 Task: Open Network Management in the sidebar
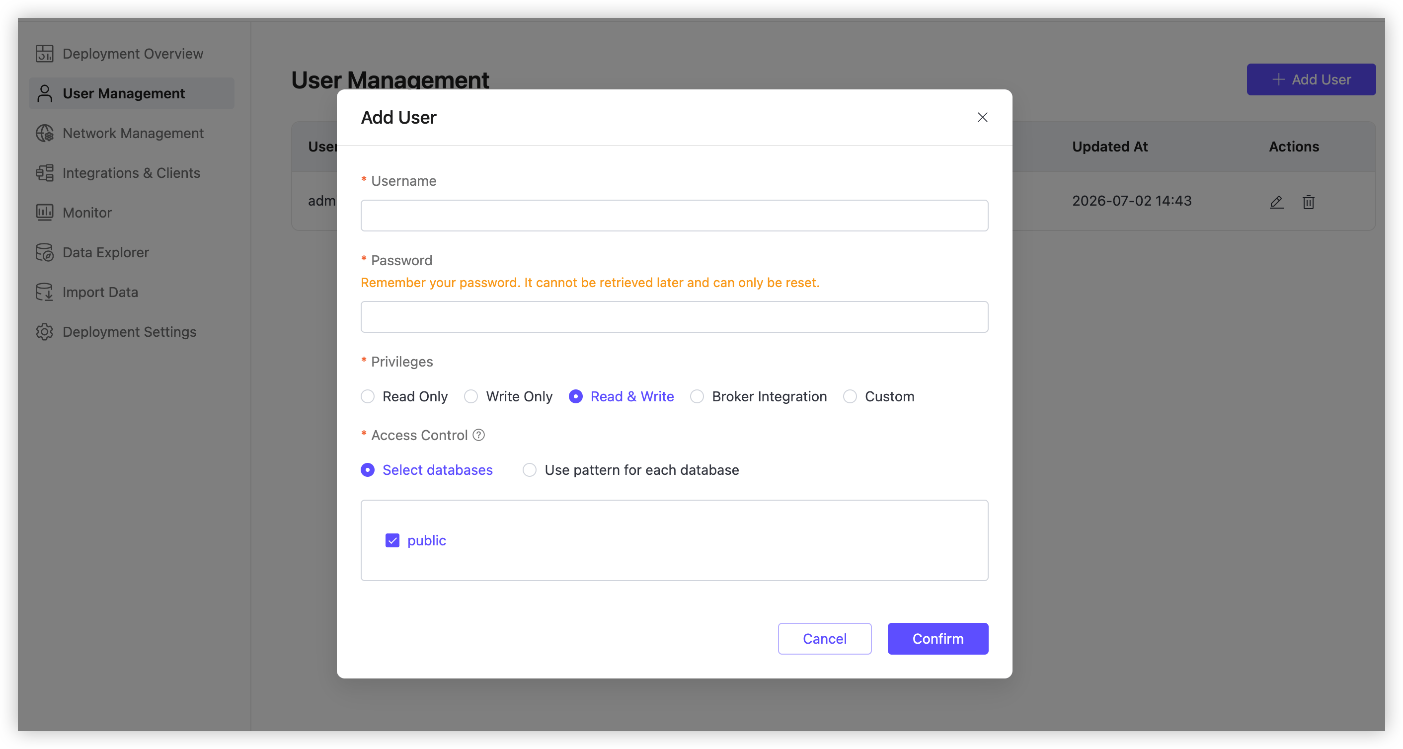point(131,133)
